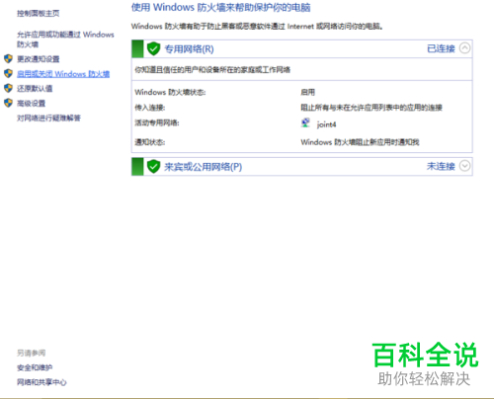The width and height of the screenshot is (494, 399).
Task: Click the 通知状态 value text
Action: tap(360, 142)
